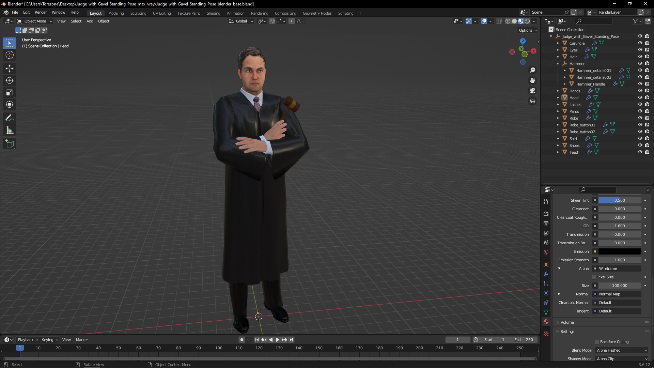The image size is (654, 368).
Task: Adjust the IOR value field
Action: coord(620,226)
